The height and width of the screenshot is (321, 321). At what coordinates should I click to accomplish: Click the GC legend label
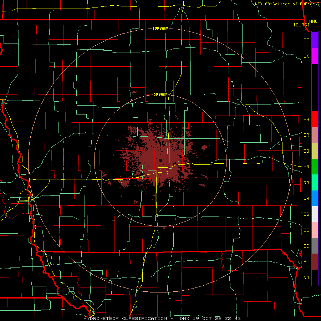[x=306, y=246]
